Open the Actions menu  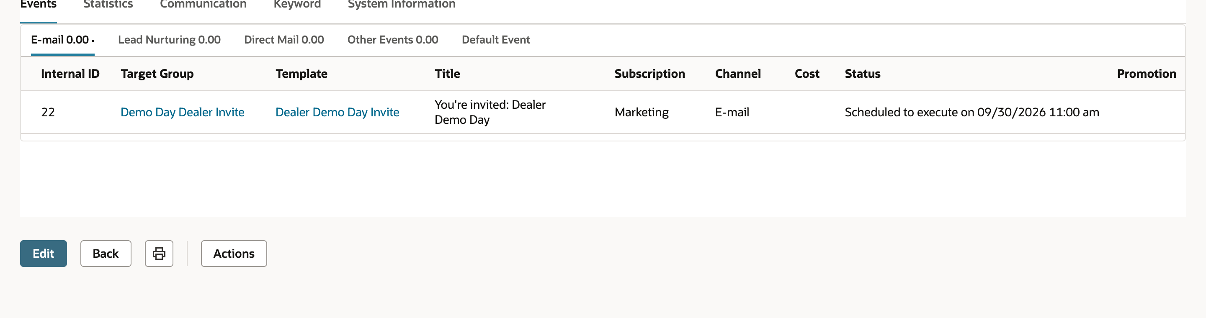234,254
